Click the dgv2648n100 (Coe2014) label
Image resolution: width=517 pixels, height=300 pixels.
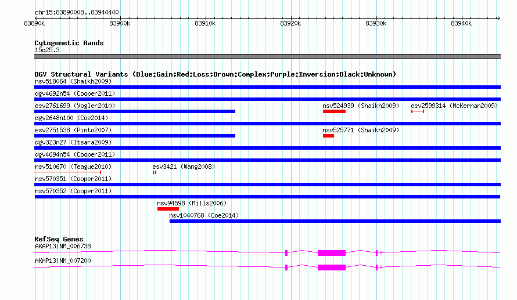(71, 118)
